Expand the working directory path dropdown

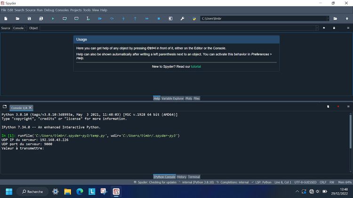tap(328, 19)
